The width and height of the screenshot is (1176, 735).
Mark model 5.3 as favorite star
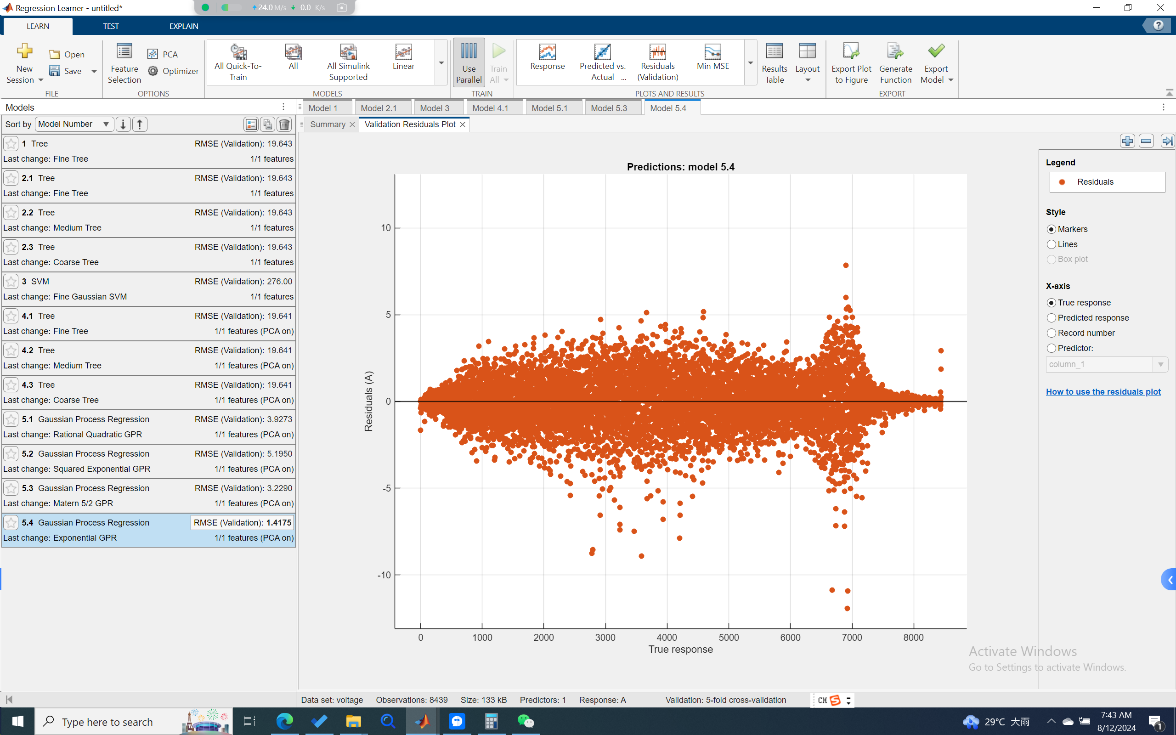coord(11,488)
